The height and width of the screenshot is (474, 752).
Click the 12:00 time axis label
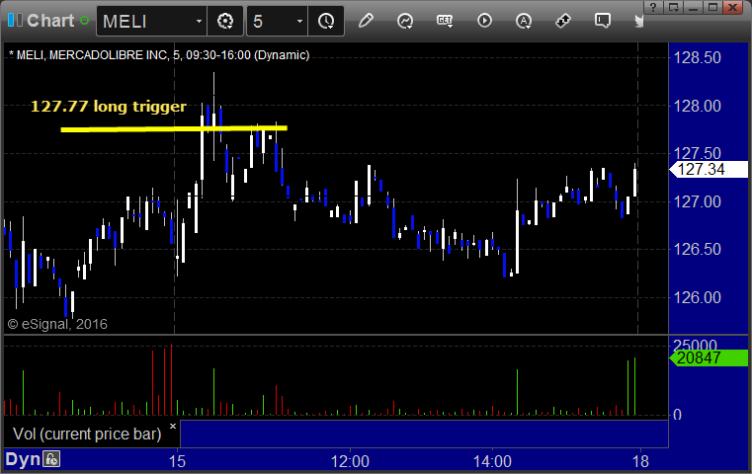(350, 461)
